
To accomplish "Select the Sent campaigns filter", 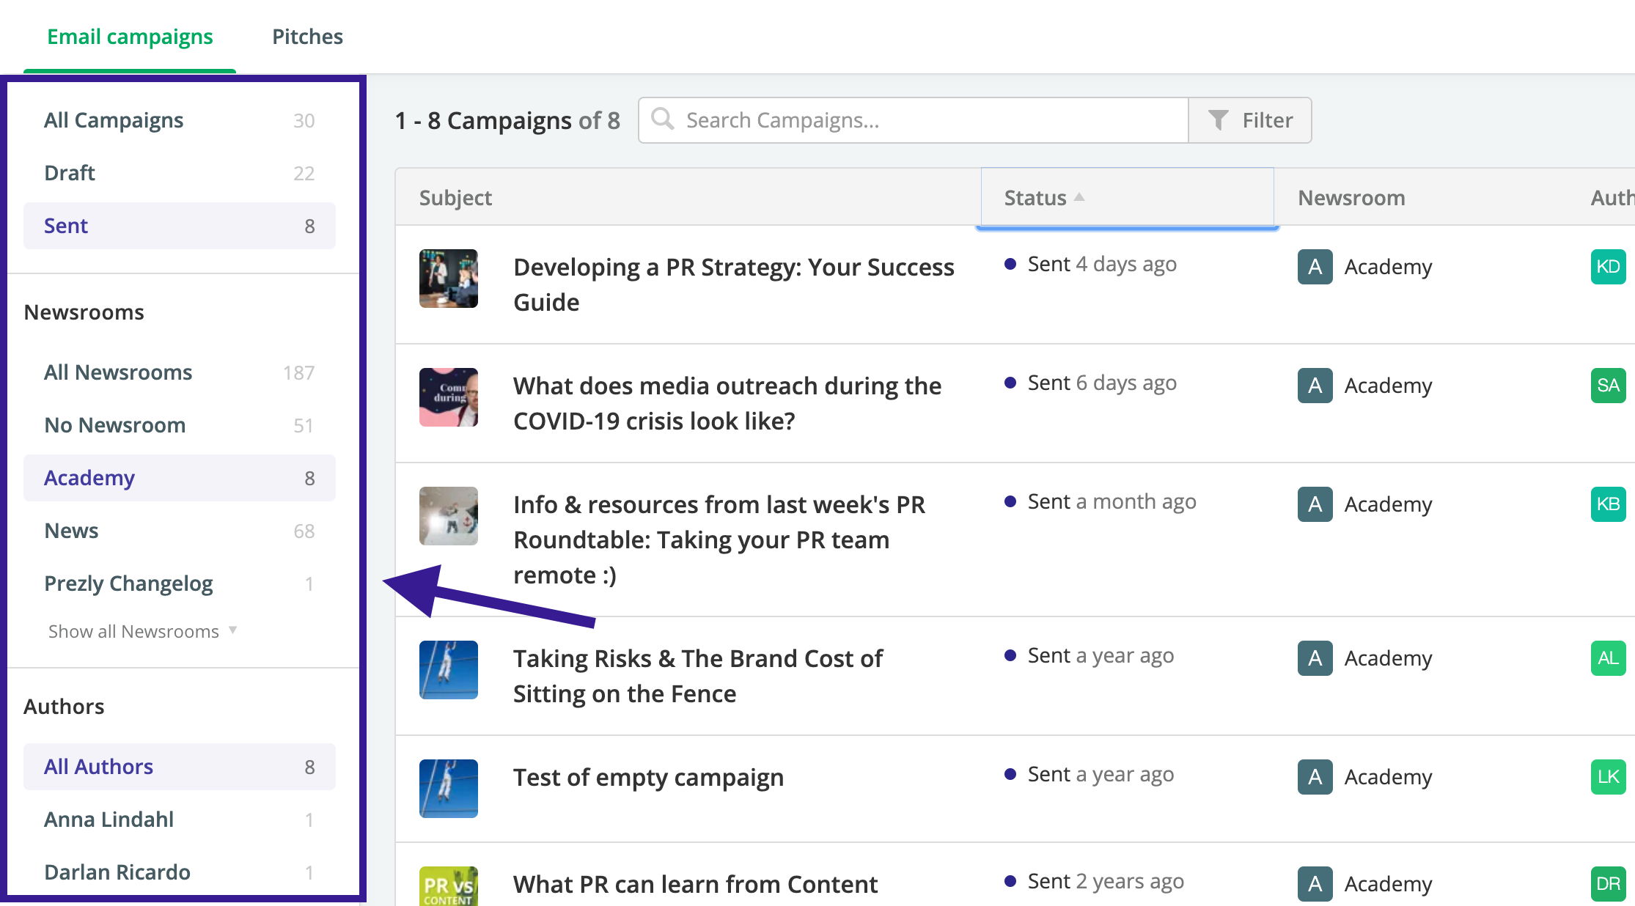I will click(x=180, y=226).
